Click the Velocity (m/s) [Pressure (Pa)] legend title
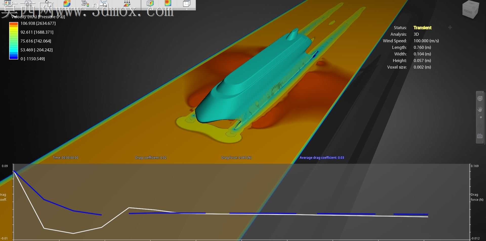This screenshot has width=486, height=241. 38,17
